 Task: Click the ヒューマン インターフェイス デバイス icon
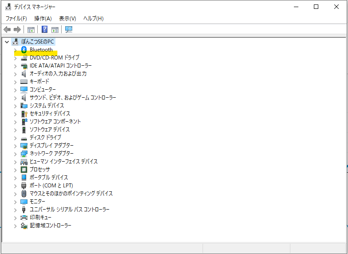[24, 162]
